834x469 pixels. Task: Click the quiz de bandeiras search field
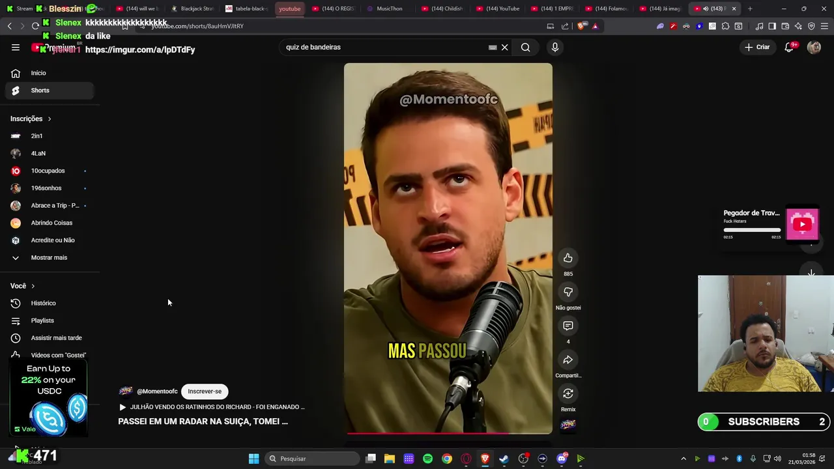(384, 47)
